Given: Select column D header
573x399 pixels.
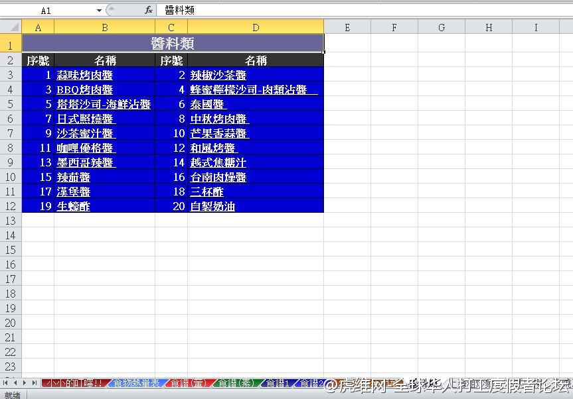Looking at the screenshot, I should [256, 27].
